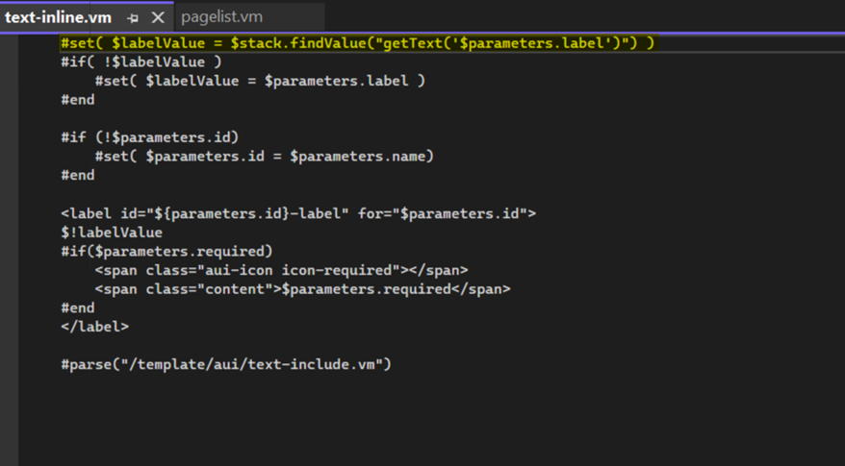Click the first #end statement
The height and width of the screenshot is (466, 845).
tap(78, 100)
